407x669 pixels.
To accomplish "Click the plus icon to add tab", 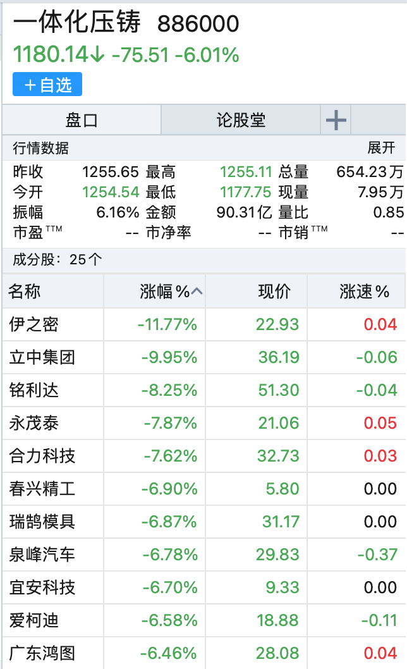I will [336, 120].
